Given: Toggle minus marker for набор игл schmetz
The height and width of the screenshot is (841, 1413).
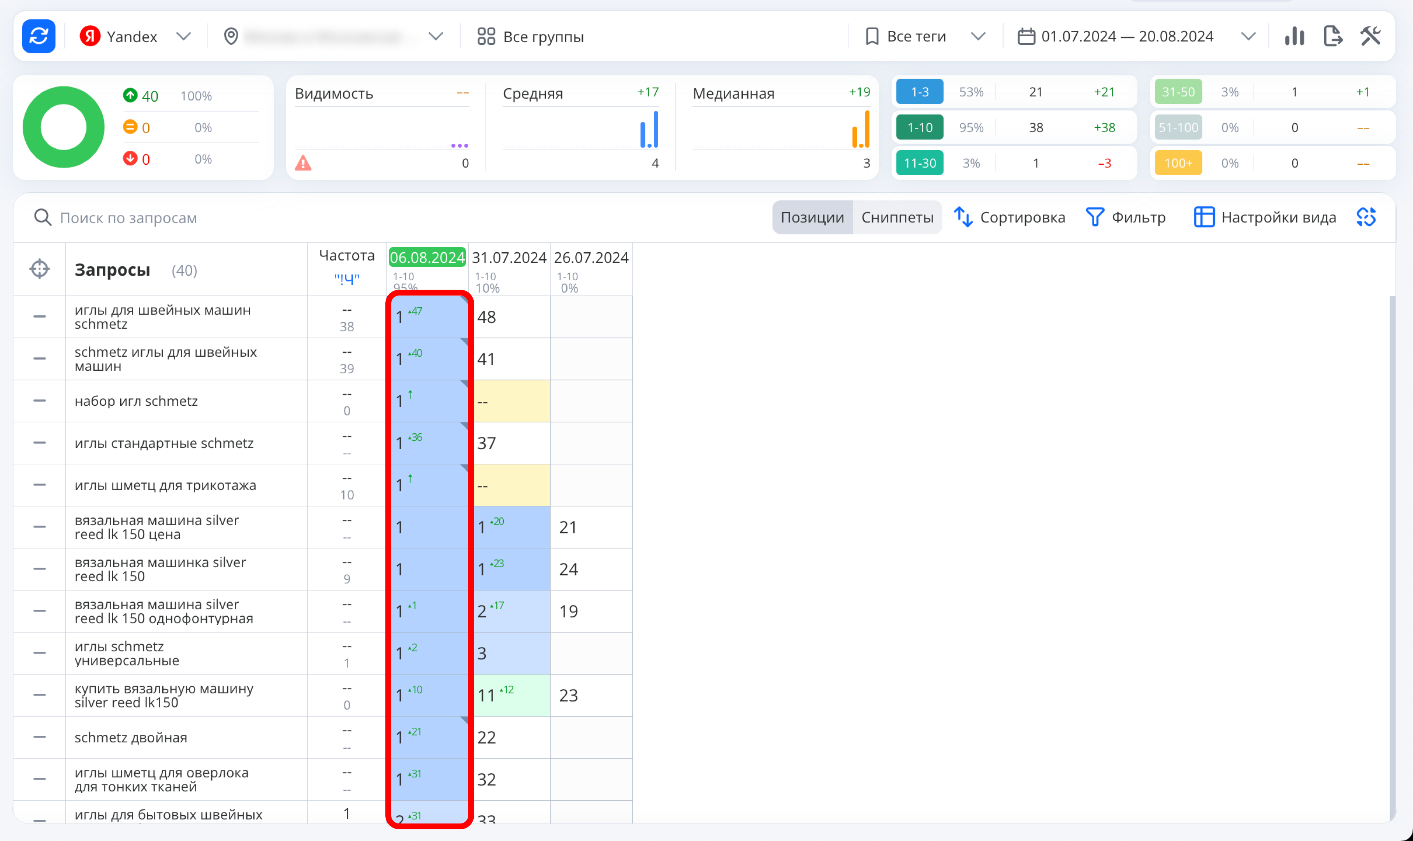Looking at the screenshot, I should pos(40,401).
